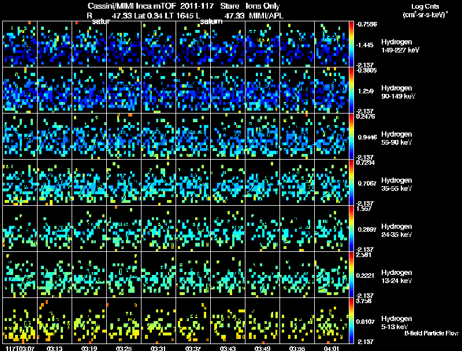Click the '03:25' time axis label
This screenshot has height=351, width=462.
point(124,348)
